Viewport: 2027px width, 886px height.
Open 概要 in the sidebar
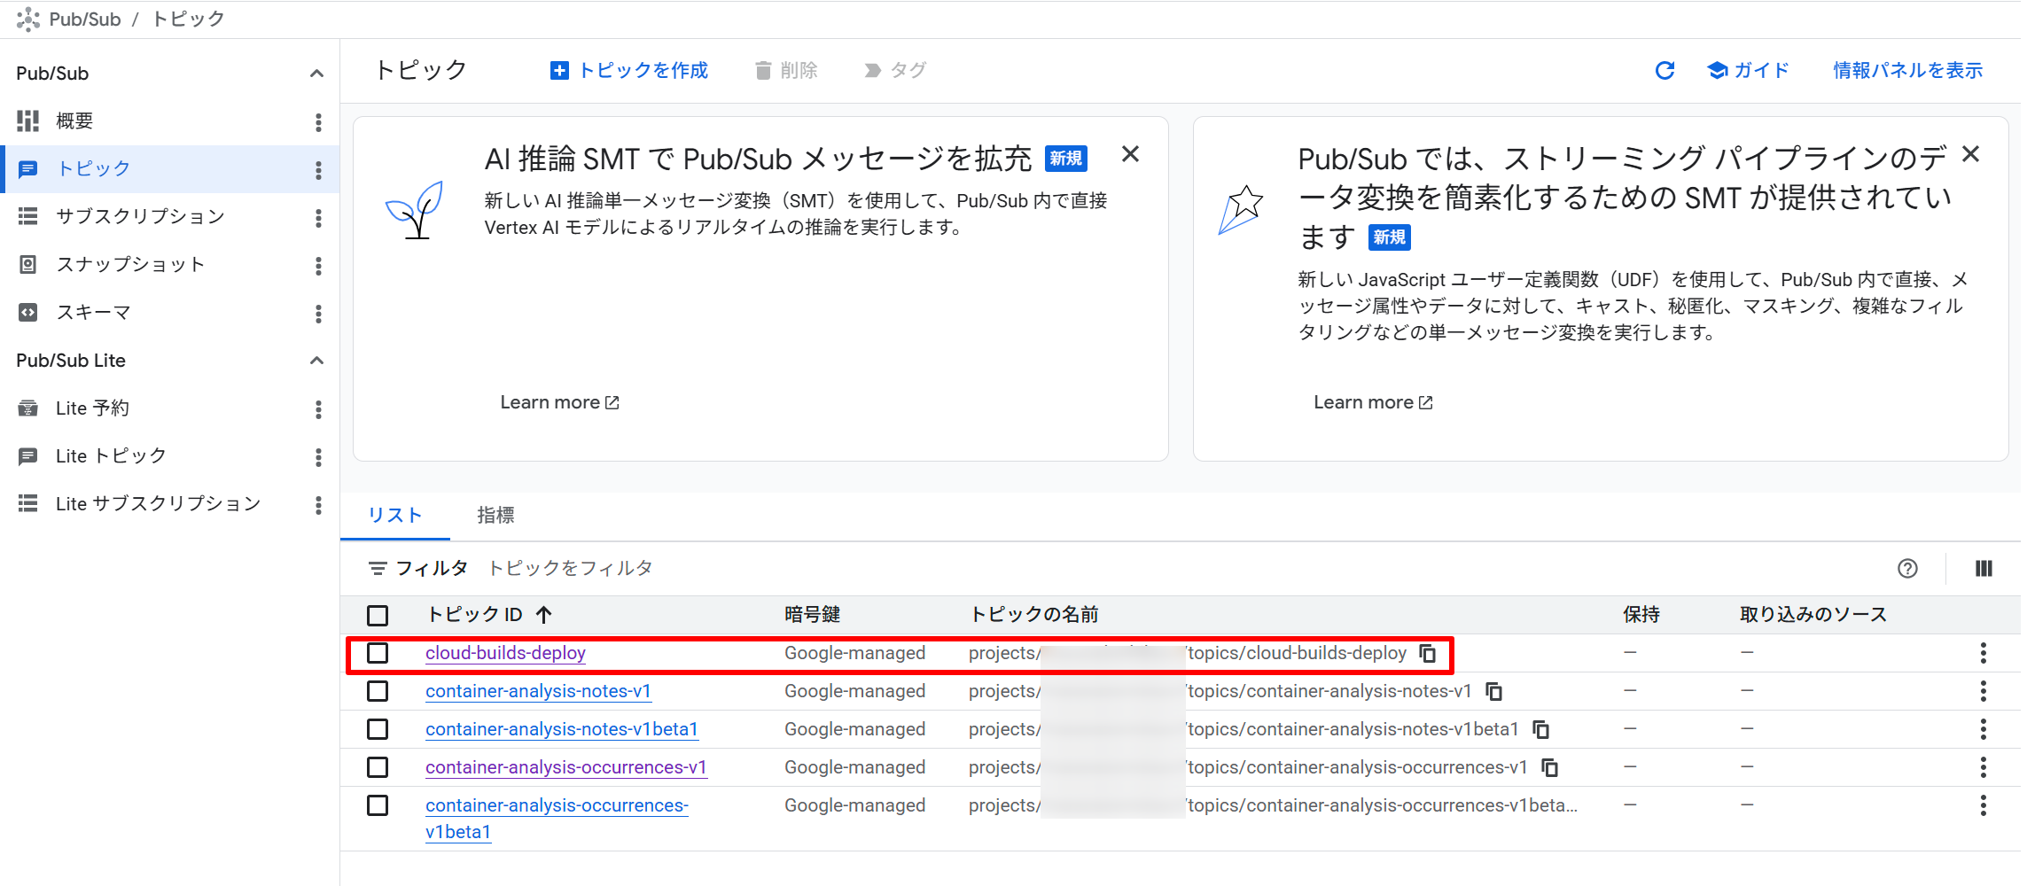pyautogui.click(x=74, y=121)
